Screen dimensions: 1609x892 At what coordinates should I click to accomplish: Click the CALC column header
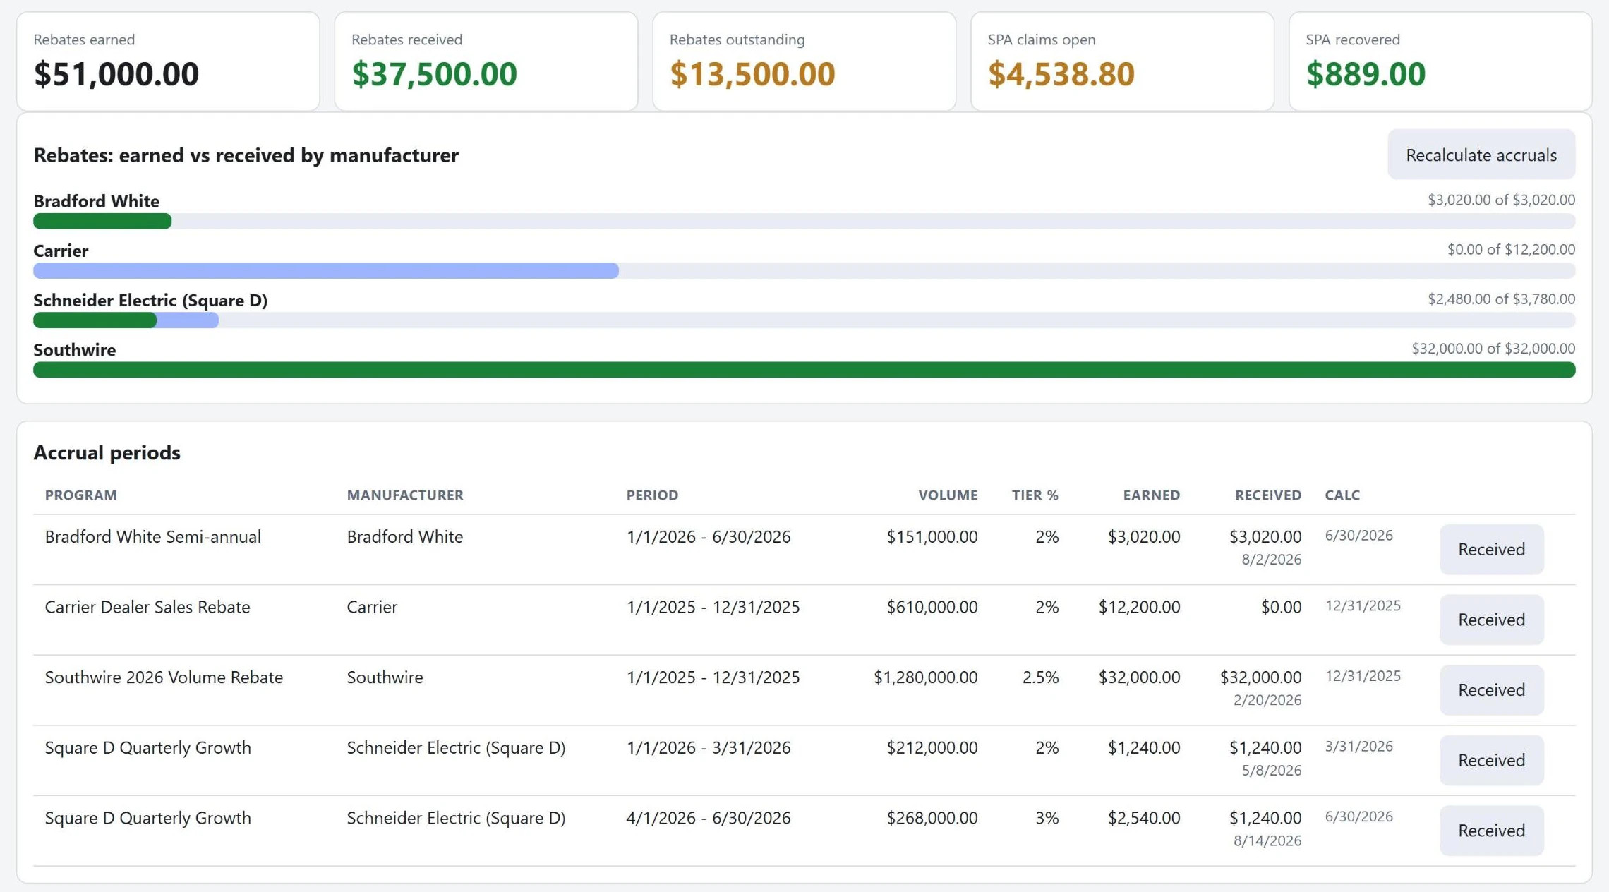click(1342, 495)
